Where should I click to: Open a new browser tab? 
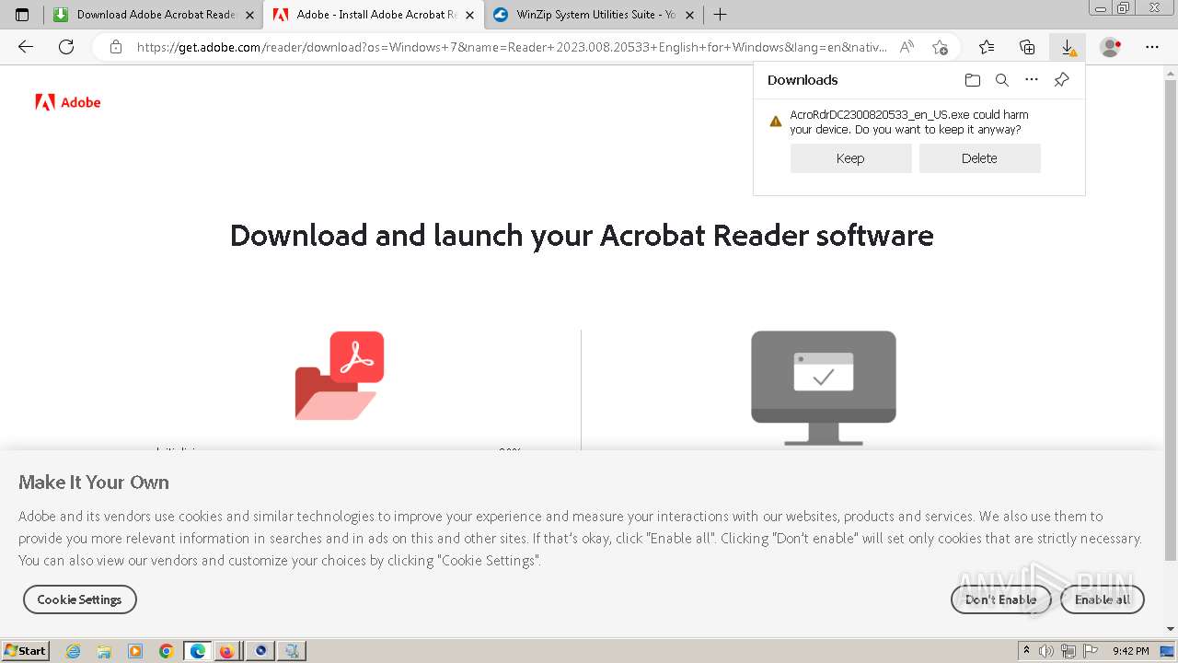(x=721, y=15)
